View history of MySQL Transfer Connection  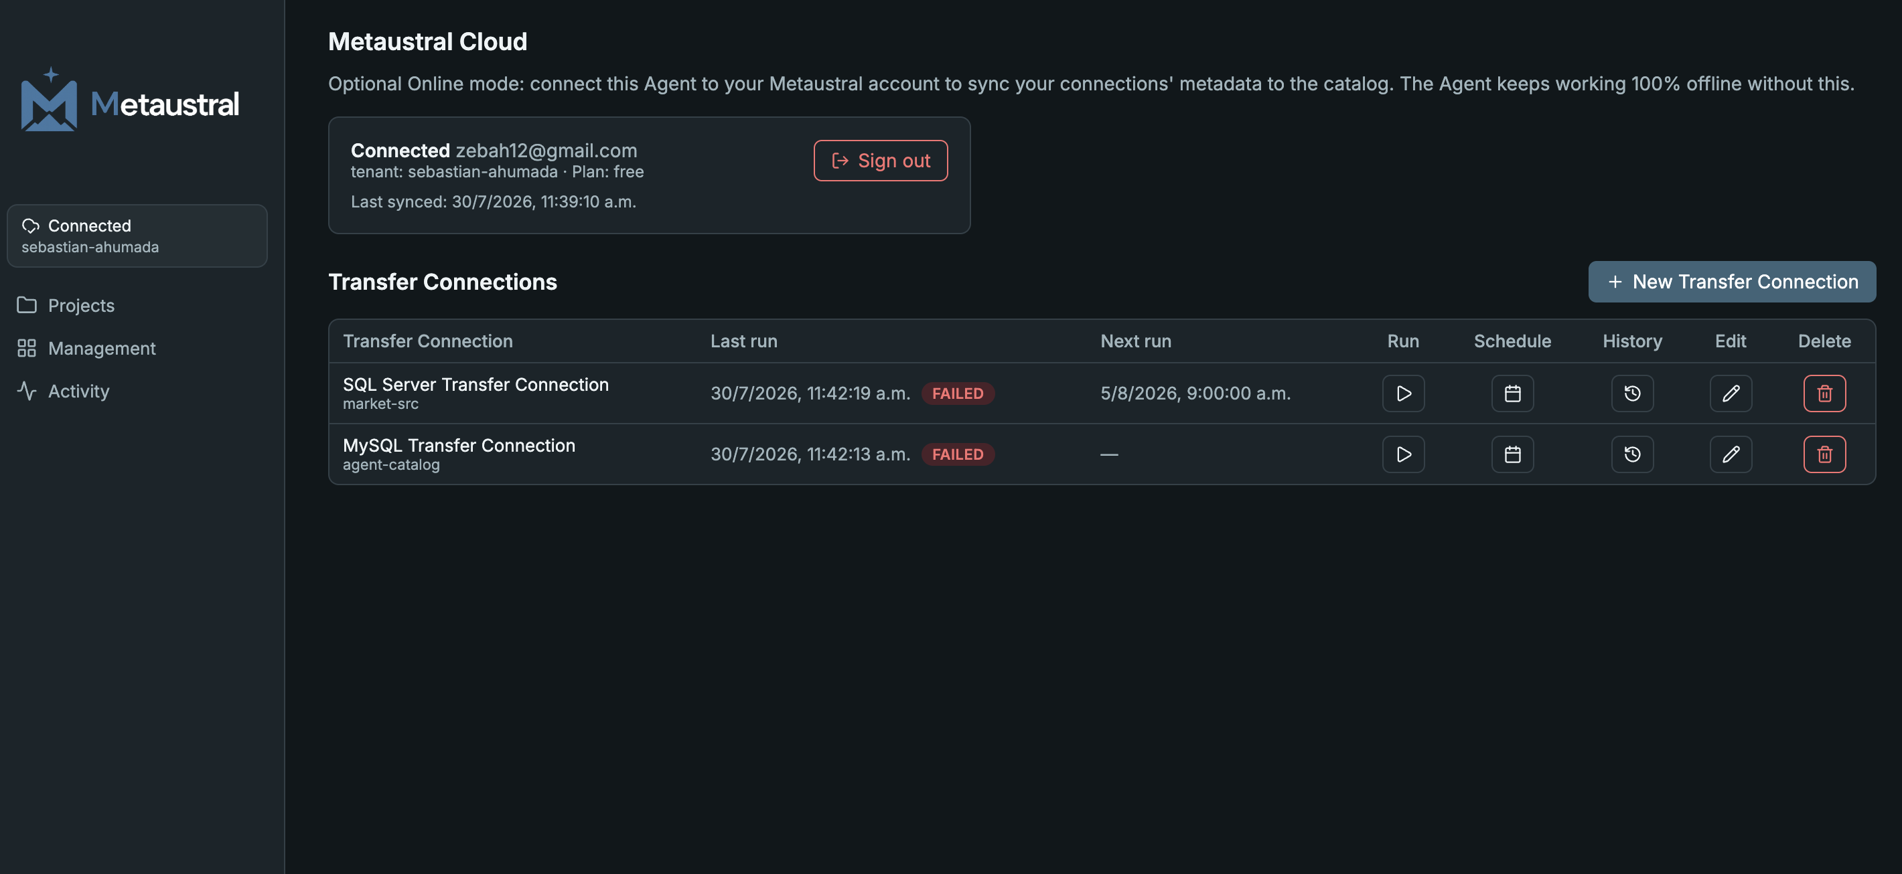(1631, 454)
